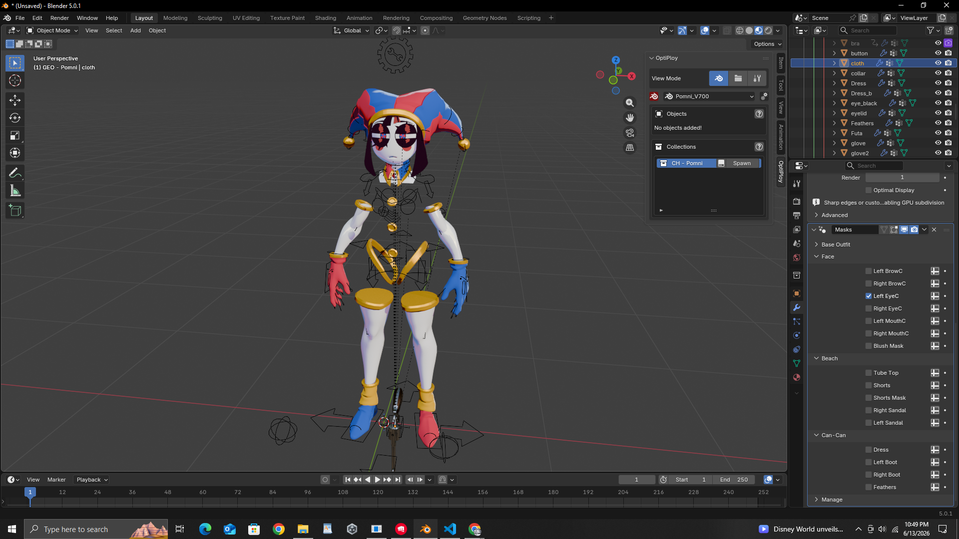Viewport: 959px width, 539px height.
Task: Select the Rotate tool
Action: tap(15, 118)
